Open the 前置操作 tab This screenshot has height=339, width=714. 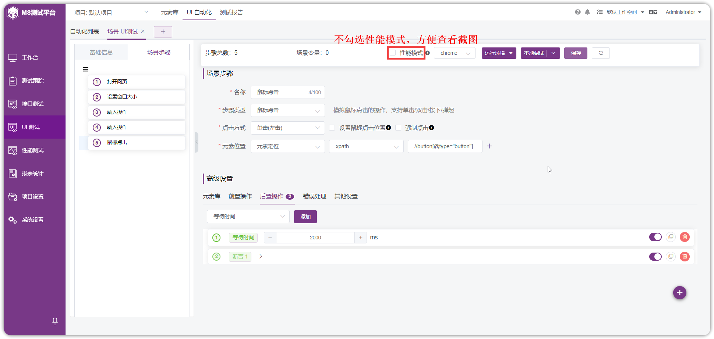pos(240,196)
